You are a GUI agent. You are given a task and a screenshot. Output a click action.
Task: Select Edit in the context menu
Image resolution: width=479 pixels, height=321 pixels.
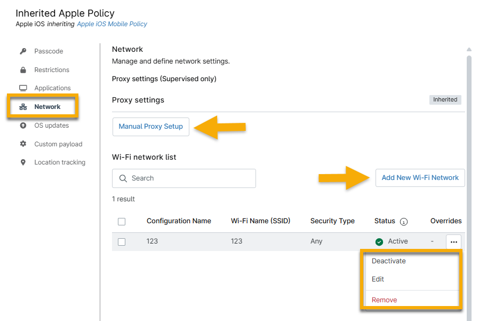[378, 279]
